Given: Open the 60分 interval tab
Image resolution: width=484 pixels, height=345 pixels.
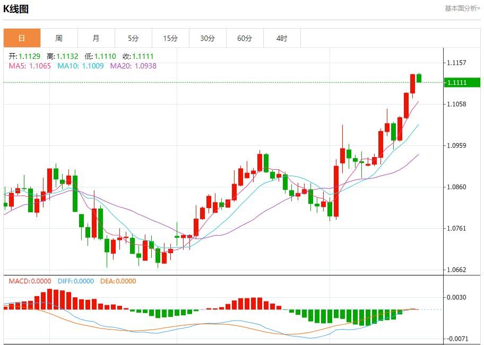Looking at the screenshot, I should tap(245, 38).
